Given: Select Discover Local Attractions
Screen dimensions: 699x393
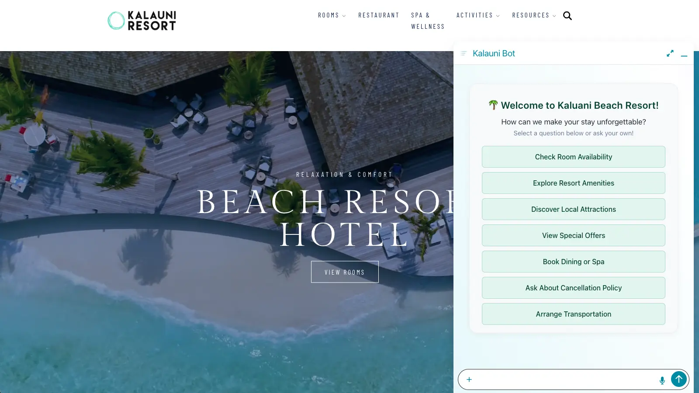Looking at the screenshot, I should [574, 209].
